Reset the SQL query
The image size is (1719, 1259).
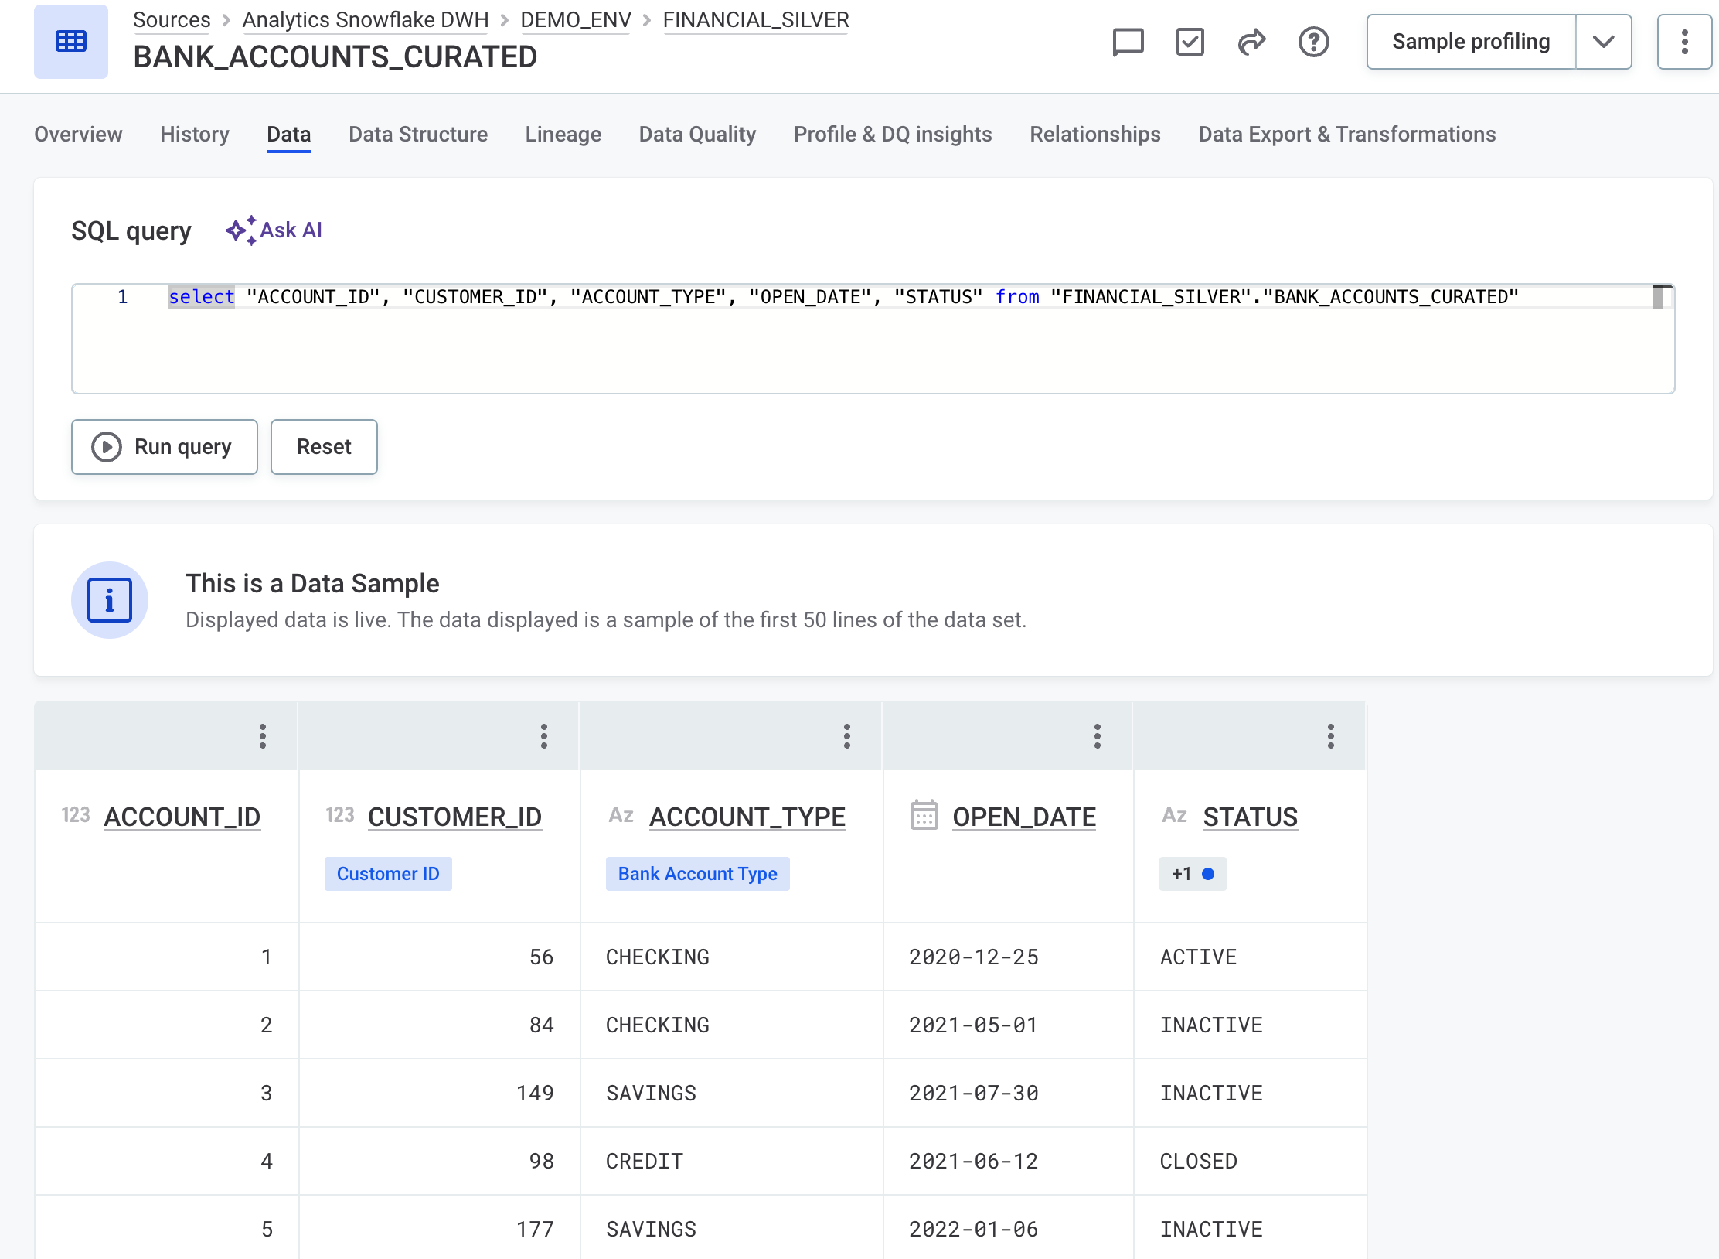click(x=324, y=447)
